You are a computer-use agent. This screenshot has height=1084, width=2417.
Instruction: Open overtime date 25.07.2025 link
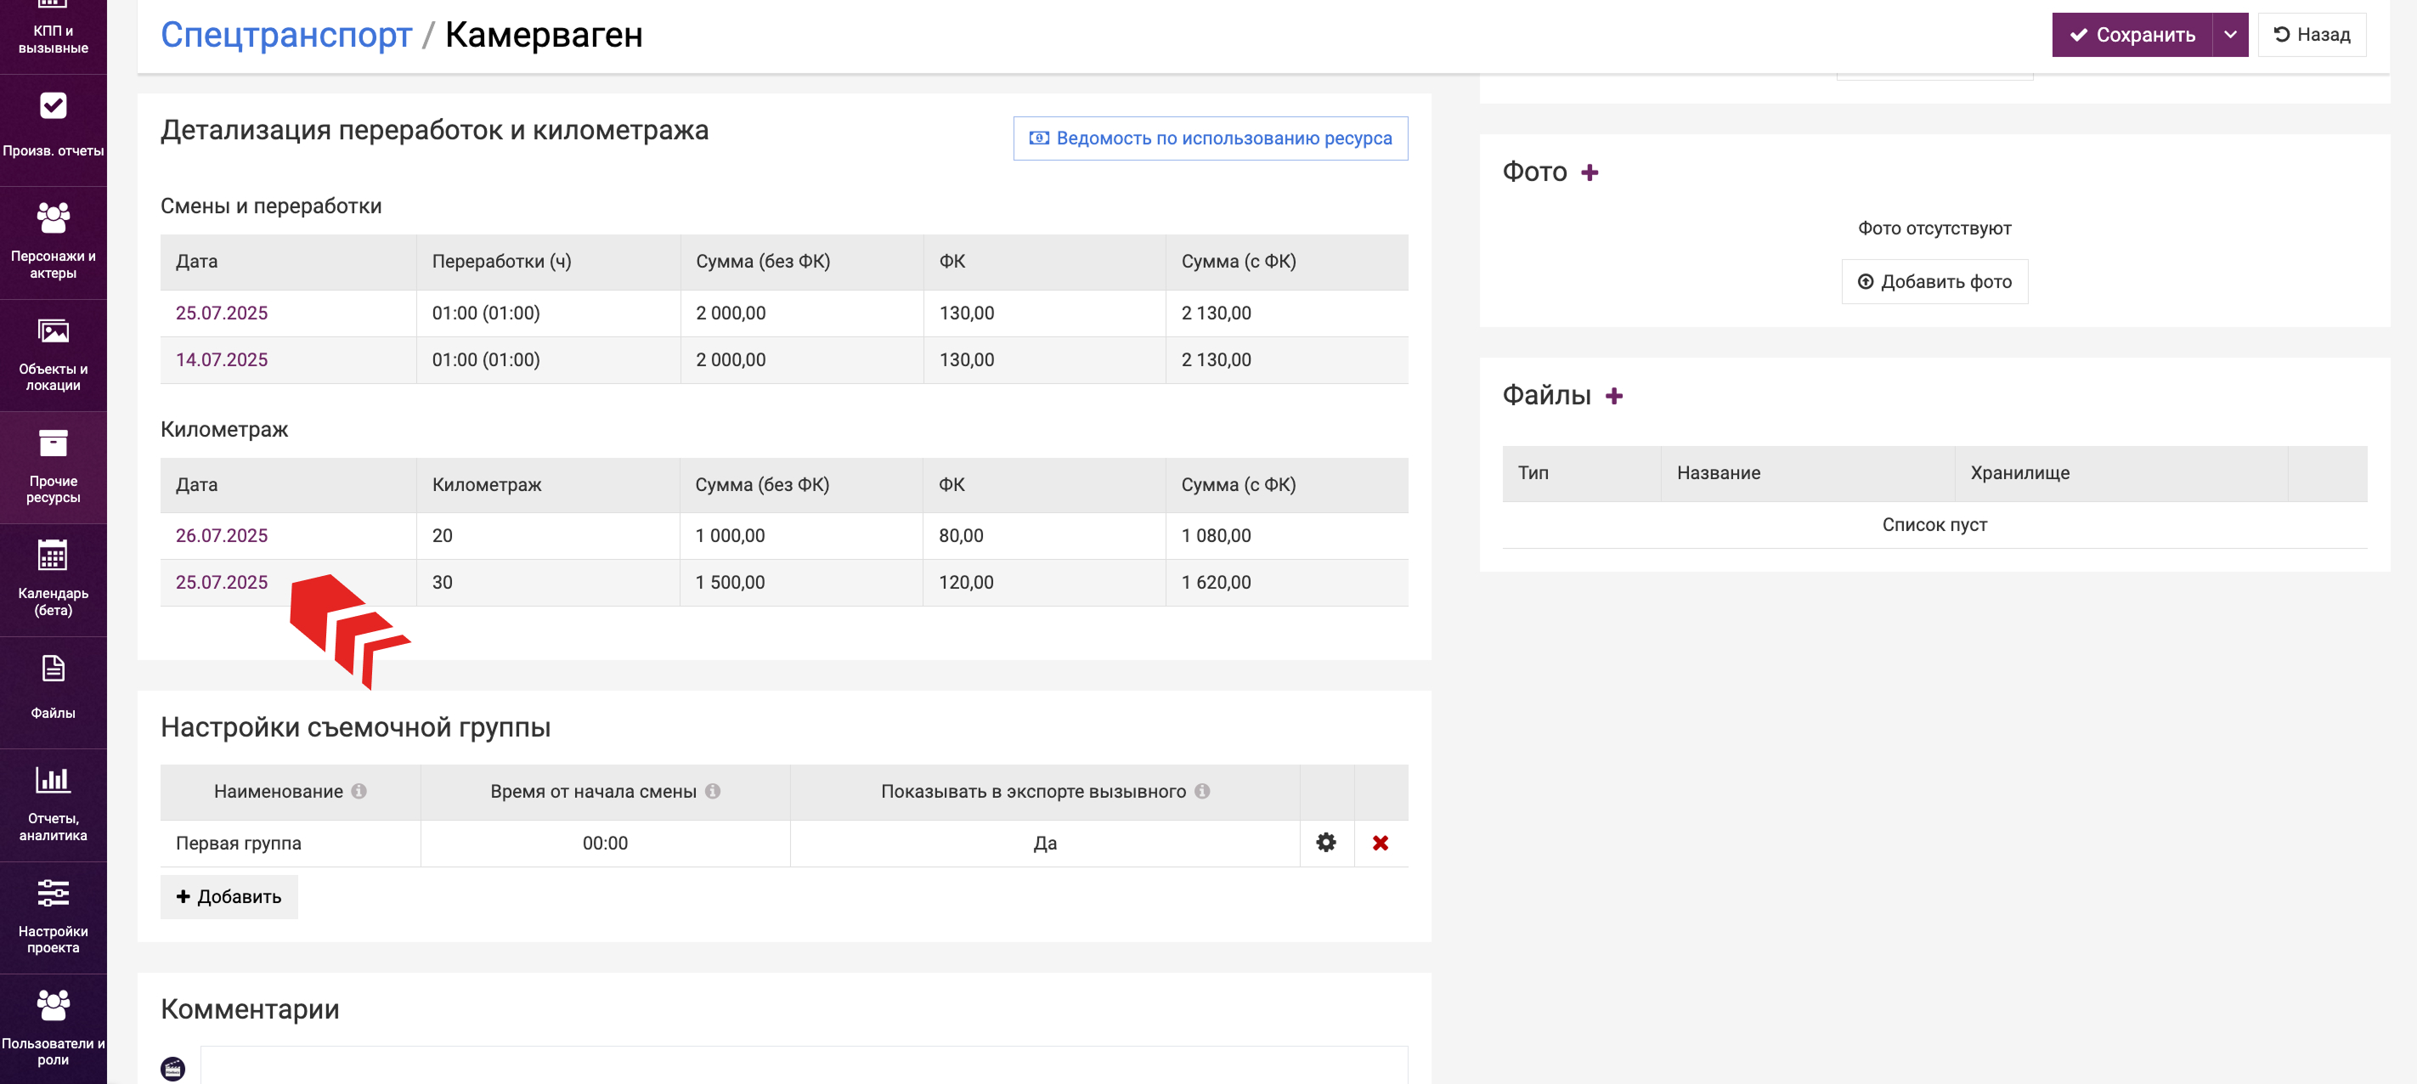[x=222, y=313]
